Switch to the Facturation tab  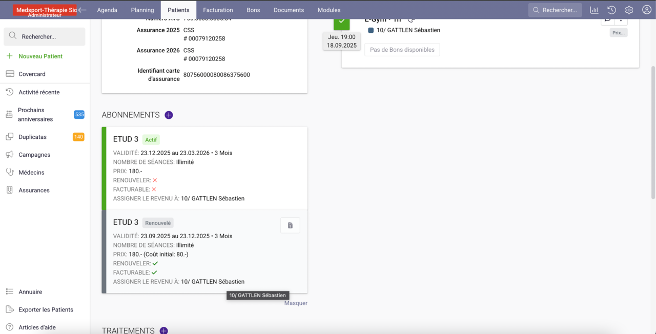tap(218, 10)
